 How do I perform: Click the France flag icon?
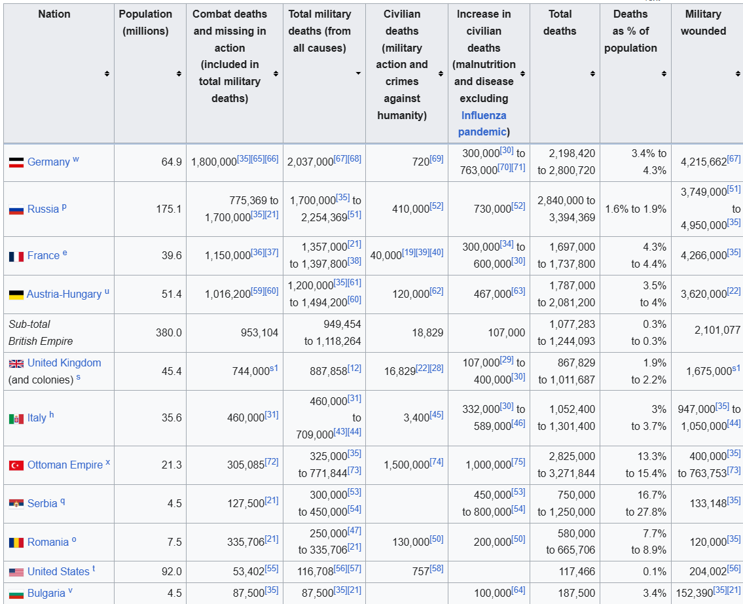16,257
